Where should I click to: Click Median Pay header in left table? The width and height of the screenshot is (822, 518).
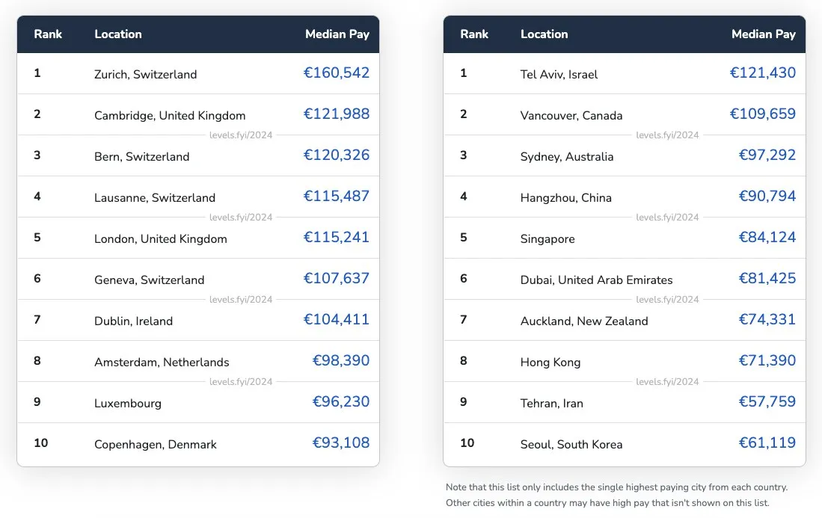click(337, 34)
